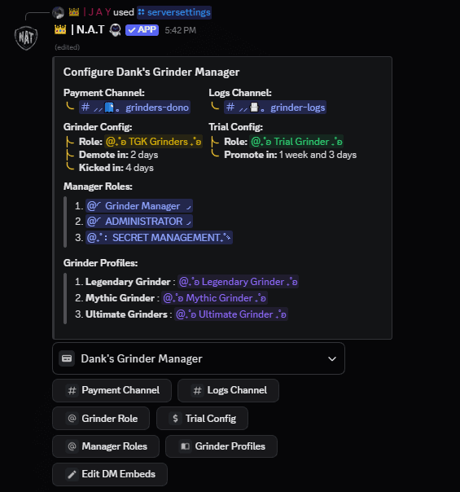The width and height of the screenshot is (460, 492).
Task: Expand the Dank's Grinder Manager dropdown chevron
Action: [x=332, y=358]
